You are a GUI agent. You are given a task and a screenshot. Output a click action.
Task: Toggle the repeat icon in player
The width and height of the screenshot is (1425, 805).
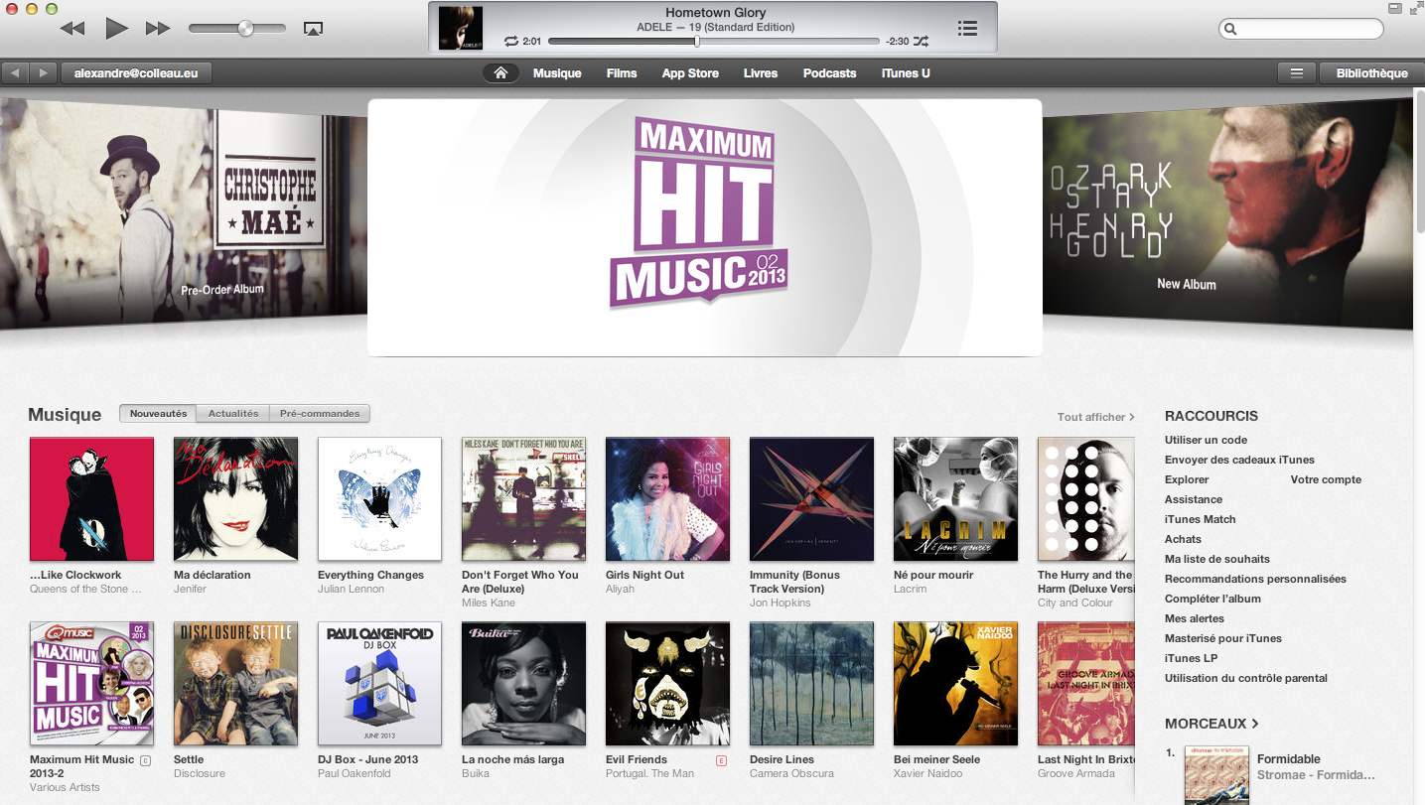[x=511, y=42]
